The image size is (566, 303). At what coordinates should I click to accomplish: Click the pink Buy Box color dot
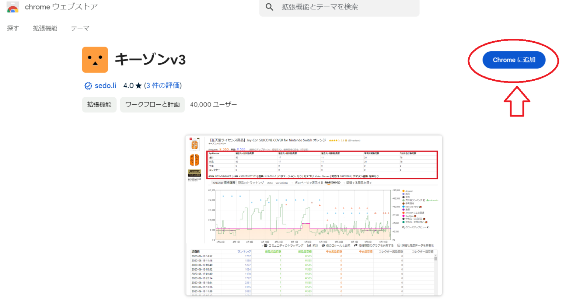[403, 216]
